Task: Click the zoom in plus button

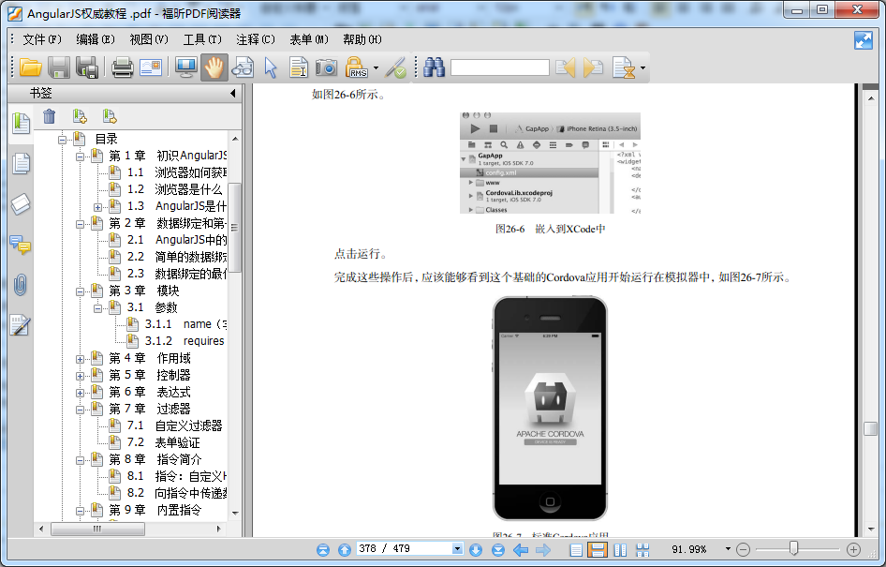Action: (853, 549)
